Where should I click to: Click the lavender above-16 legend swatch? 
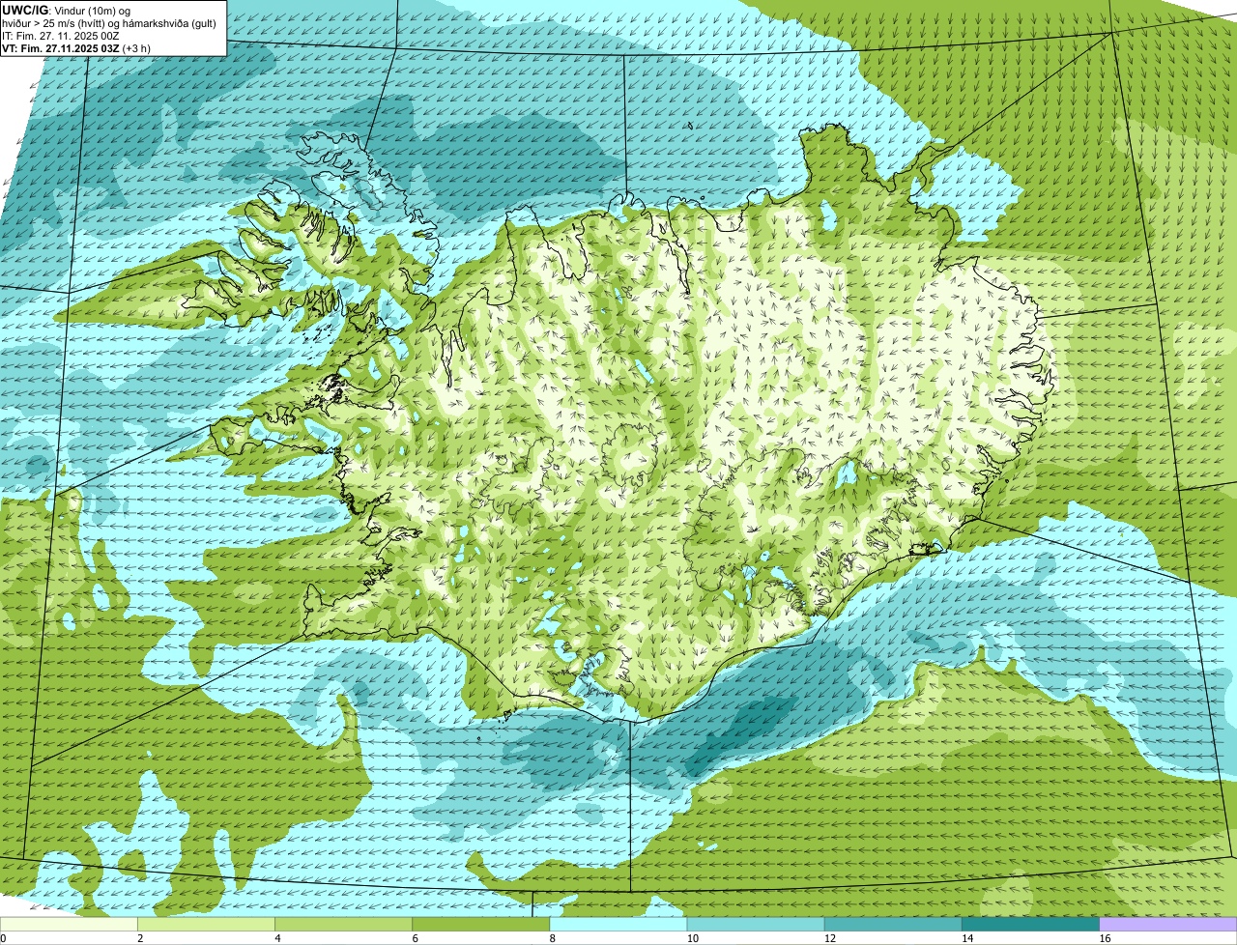pos(1167,925)
